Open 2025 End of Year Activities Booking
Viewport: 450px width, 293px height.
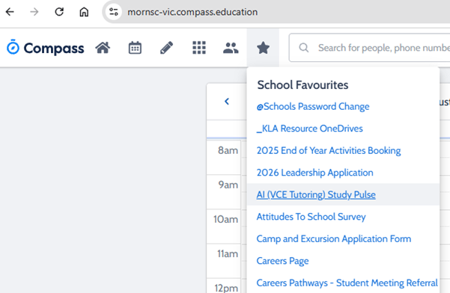(329, 151)
